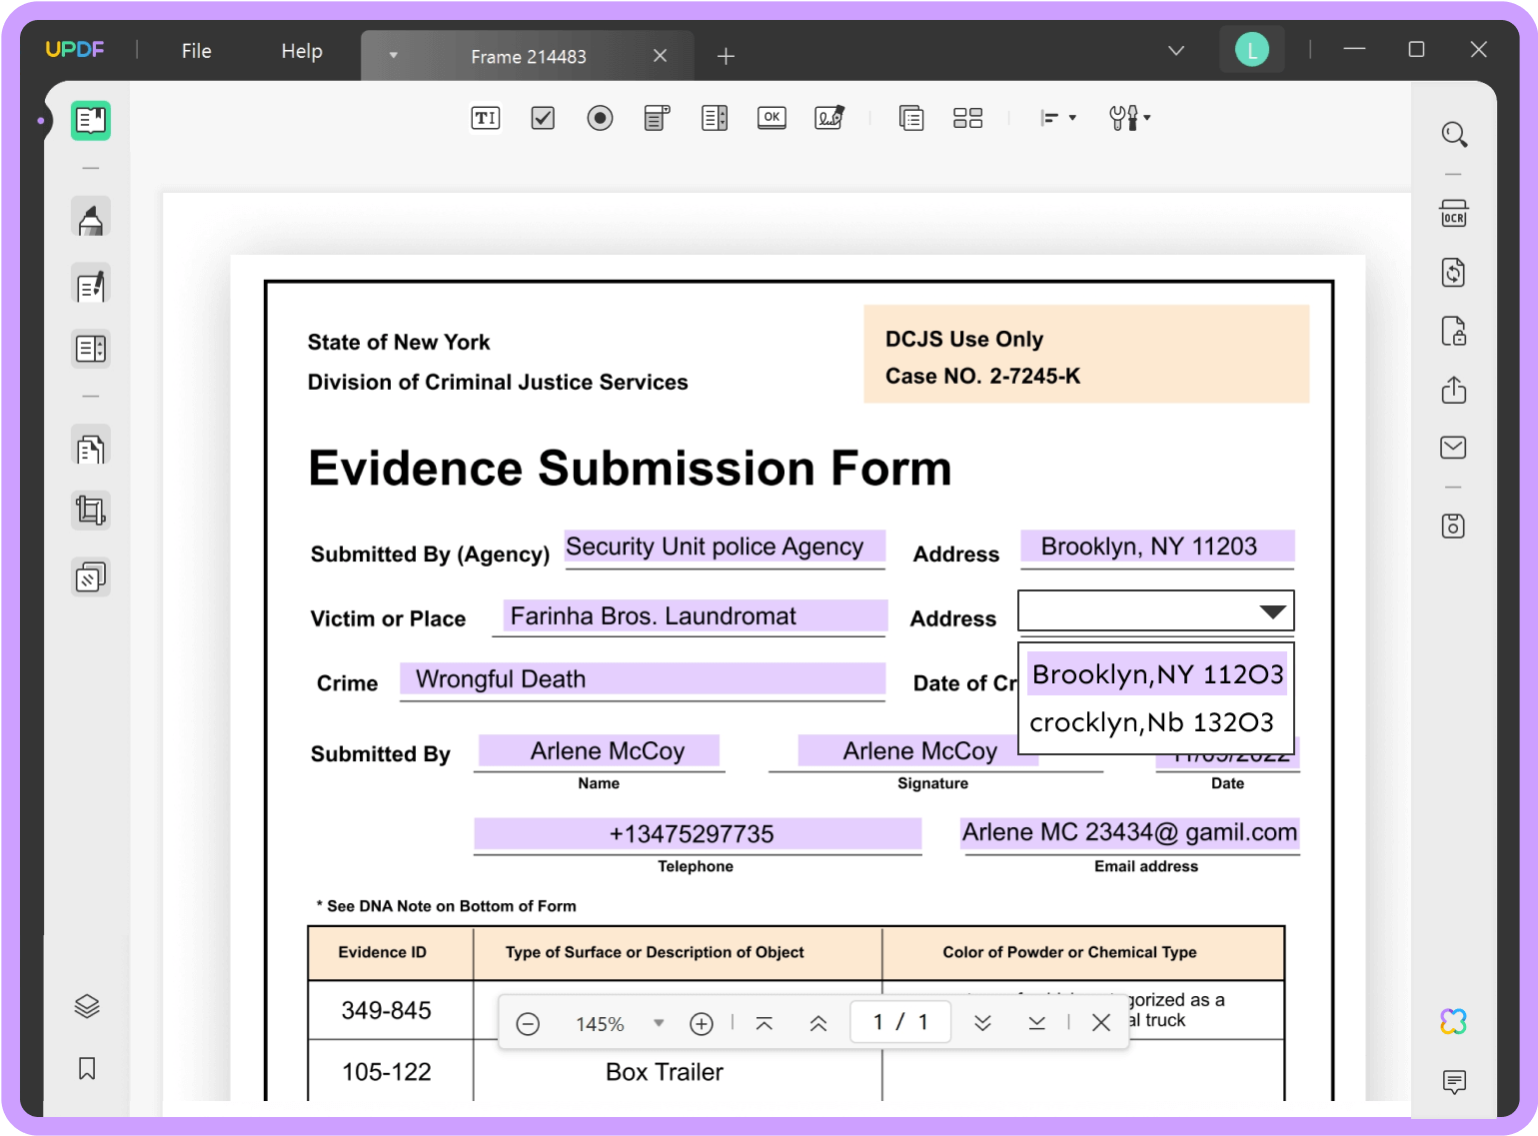Select the Signature field tool
The height and width of the screenshot is (1136, 1538).
click(x=829, y=118)
